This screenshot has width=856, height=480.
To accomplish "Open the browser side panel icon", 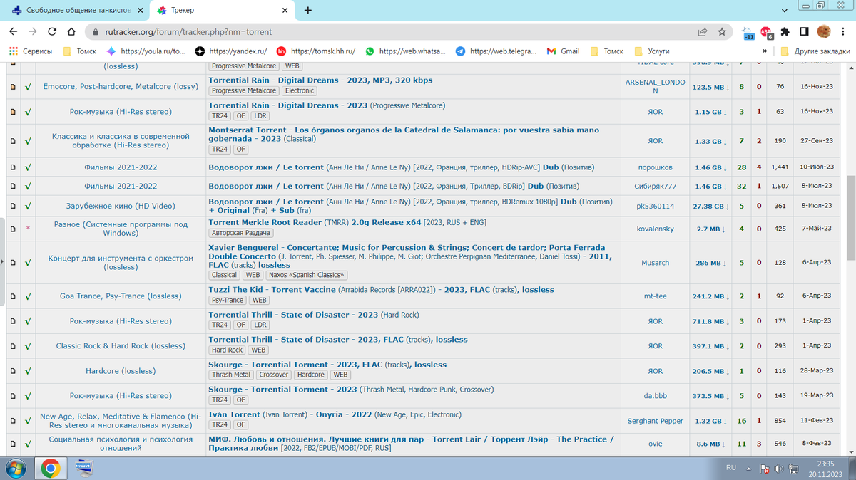I will (x=804, y=32).
